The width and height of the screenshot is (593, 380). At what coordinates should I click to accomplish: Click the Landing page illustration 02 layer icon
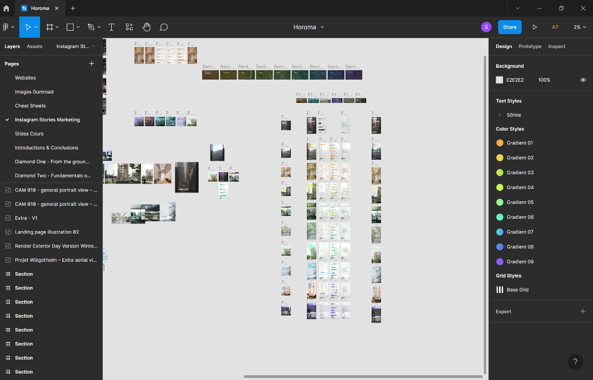click(8, 232)
